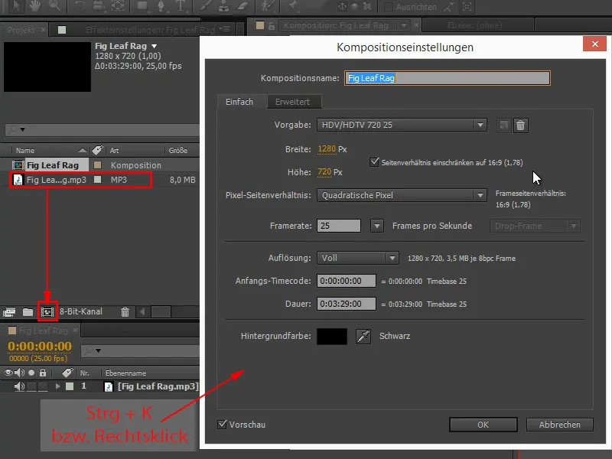The height and width of the screenshot is (459, 612).
Task: Click the New Composition icon
Action: pyautogui.click(x=47, y=312)
